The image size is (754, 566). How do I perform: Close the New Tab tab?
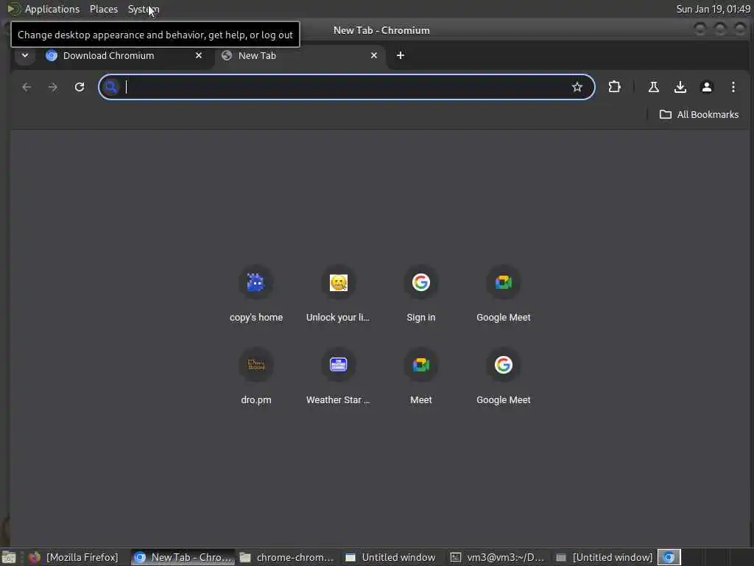pos(373,55)
